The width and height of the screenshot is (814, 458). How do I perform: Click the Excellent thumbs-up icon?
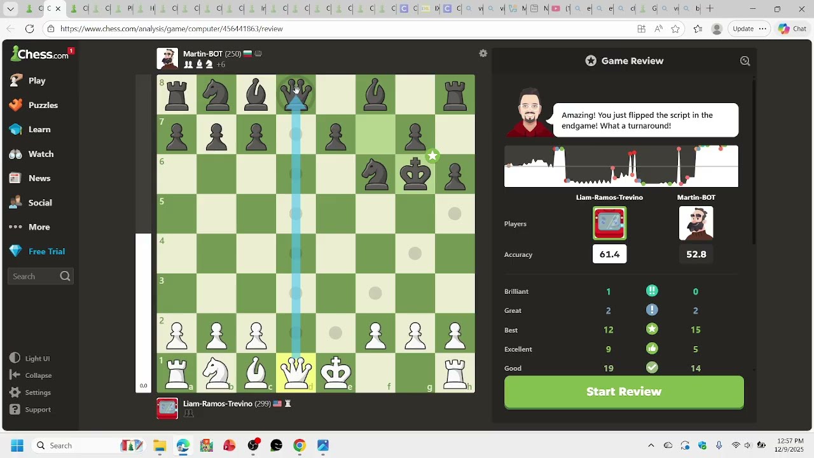click(652, 349)
